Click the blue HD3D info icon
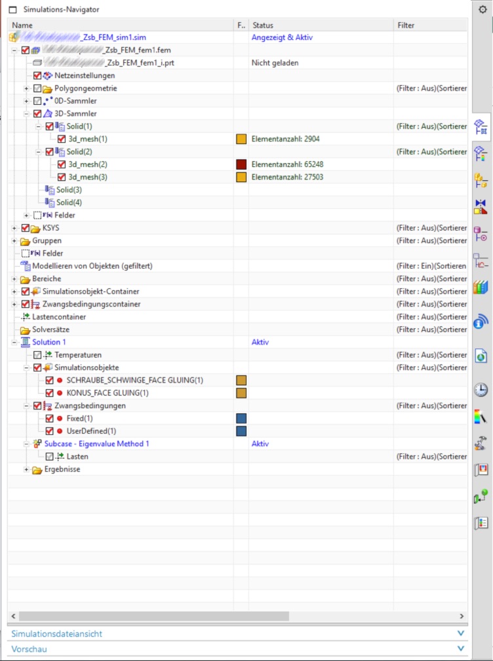493x661 pixels. tap(481, 322)
